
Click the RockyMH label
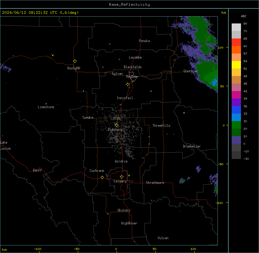tap(74, 68)
